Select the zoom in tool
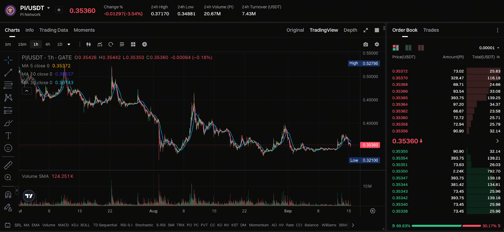504x232 pixels. point(8,178)
